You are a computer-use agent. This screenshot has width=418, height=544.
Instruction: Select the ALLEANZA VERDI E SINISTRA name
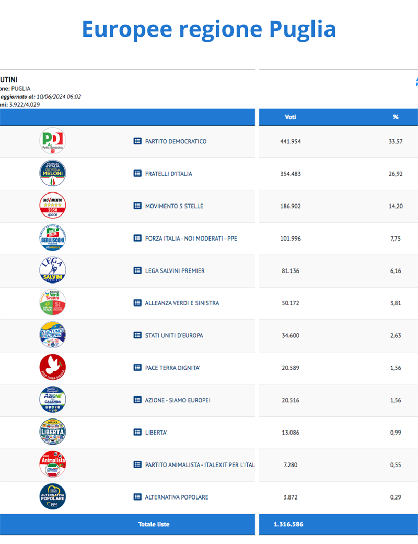point(182,303)
